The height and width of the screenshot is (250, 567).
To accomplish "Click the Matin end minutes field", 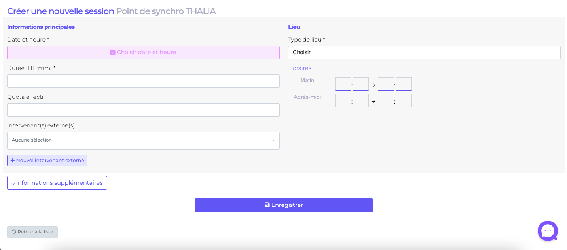I will point(403,84).
